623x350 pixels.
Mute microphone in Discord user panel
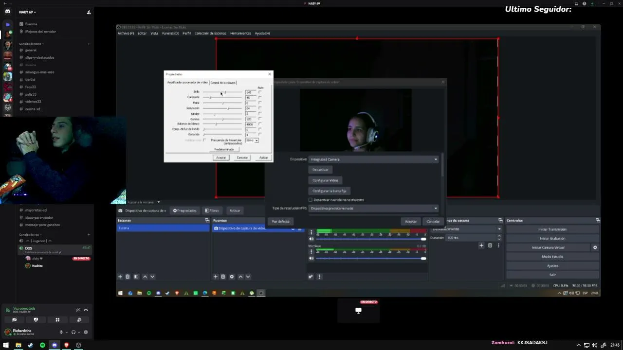click(61, 332)
